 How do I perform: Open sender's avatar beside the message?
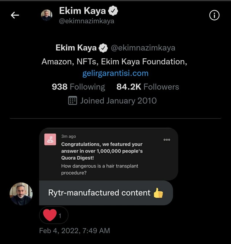coord(21,194)
